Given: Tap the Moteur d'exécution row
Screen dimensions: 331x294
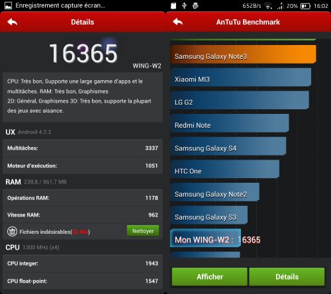Looking at the screenshot, I should pyautogui.click(x=83, y=166).
